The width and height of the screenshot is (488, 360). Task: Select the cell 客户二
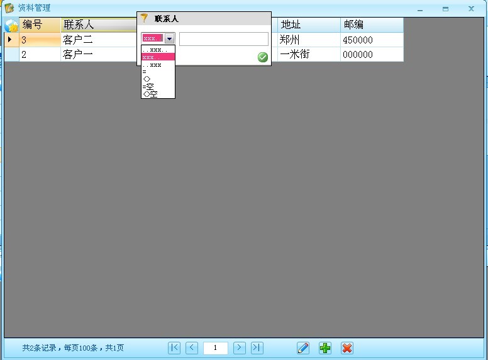(99, 40)
